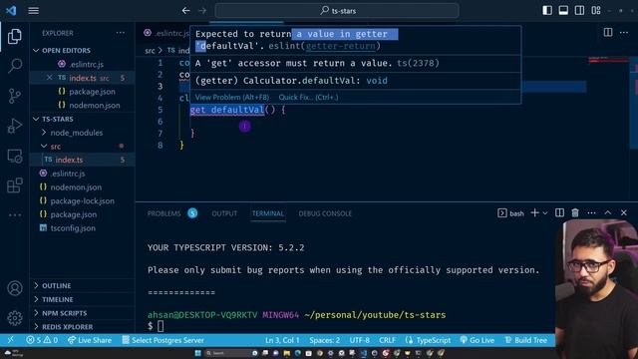
Task: Kill terminal with trash icon
Action: point(575,212)
